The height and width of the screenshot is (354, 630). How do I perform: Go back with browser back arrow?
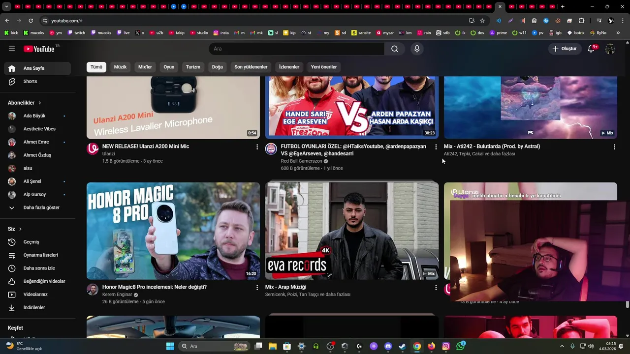(7, 21)
